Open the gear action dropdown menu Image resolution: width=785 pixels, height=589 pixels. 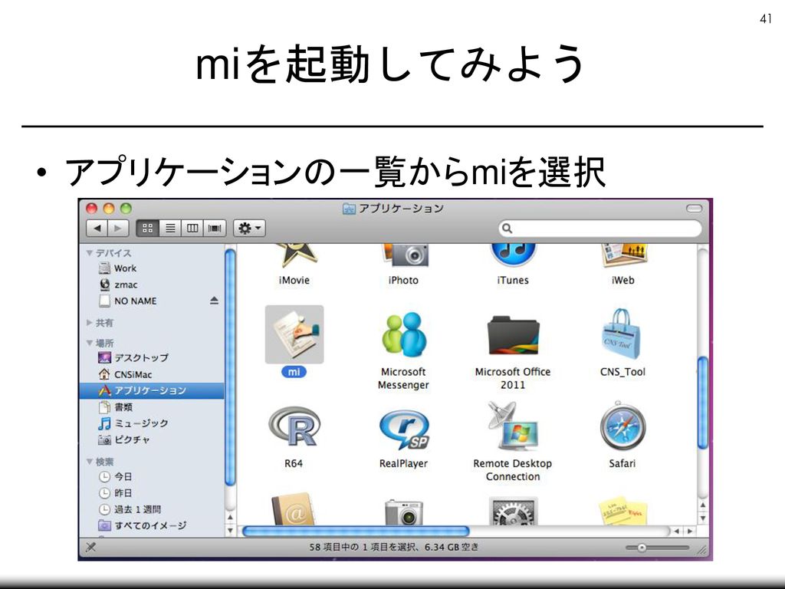point(249,229)
